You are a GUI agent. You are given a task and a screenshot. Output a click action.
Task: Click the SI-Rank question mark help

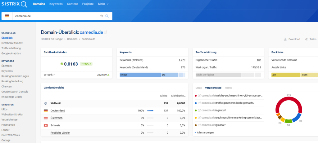pos(54,75)
